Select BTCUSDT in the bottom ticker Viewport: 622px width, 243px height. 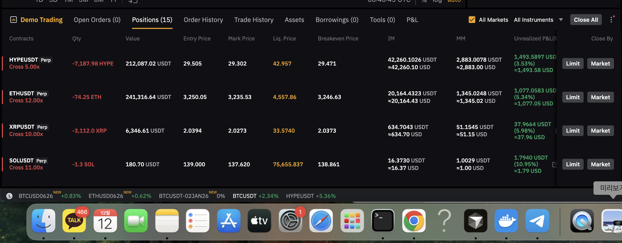click(244, 196)
